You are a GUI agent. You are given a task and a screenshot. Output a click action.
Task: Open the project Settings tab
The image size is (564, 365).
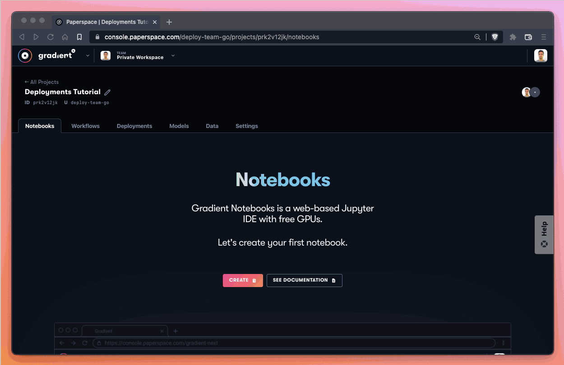(247, 126)
